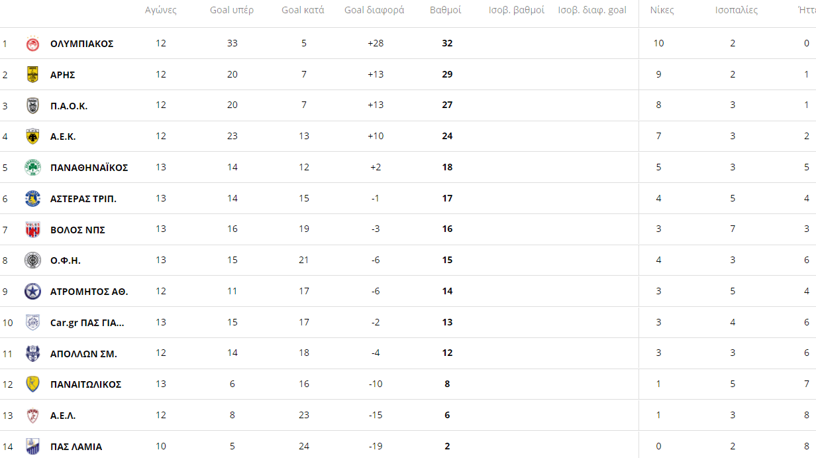Click the Goal διαφορά column header
Viewport: 816px width, 458px height.
pyautogui.click(x=374, y=10)
